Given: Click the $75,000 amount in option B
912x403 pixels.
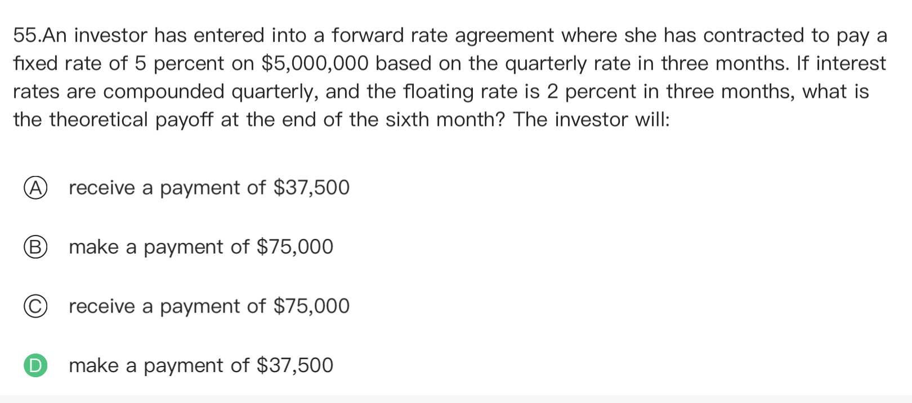Looking at the screenshot, I should coord(295,247).
